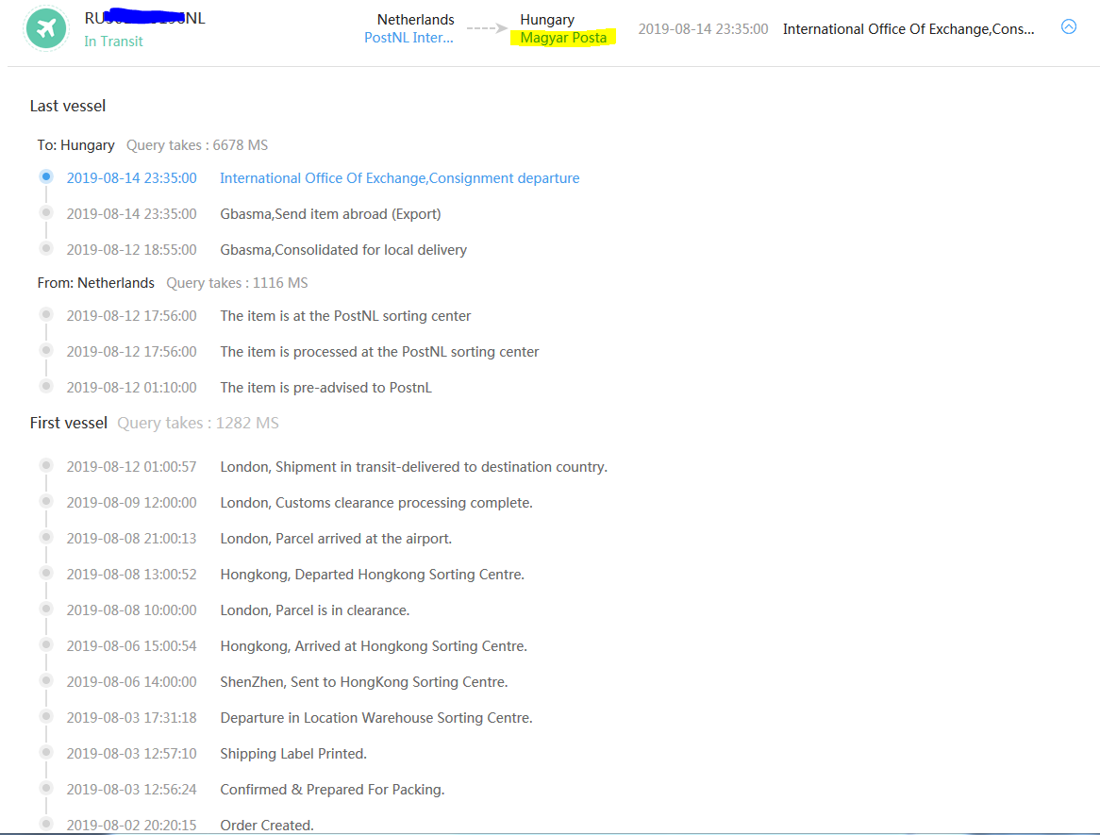Select Departure in Location Warehouse Sorting Centre row
Screen dimensions: 1100x835
[376, 718]
